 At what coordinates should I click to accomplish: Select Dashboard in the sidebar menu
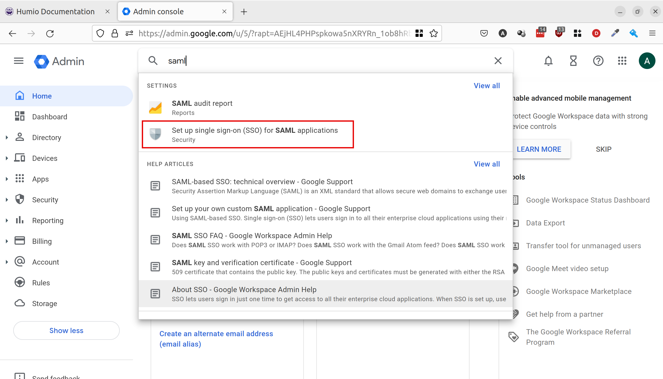50,117
